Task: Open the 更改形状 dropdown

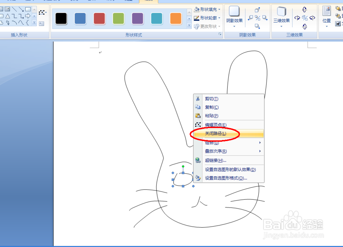Action: click(x=208, y=26)
